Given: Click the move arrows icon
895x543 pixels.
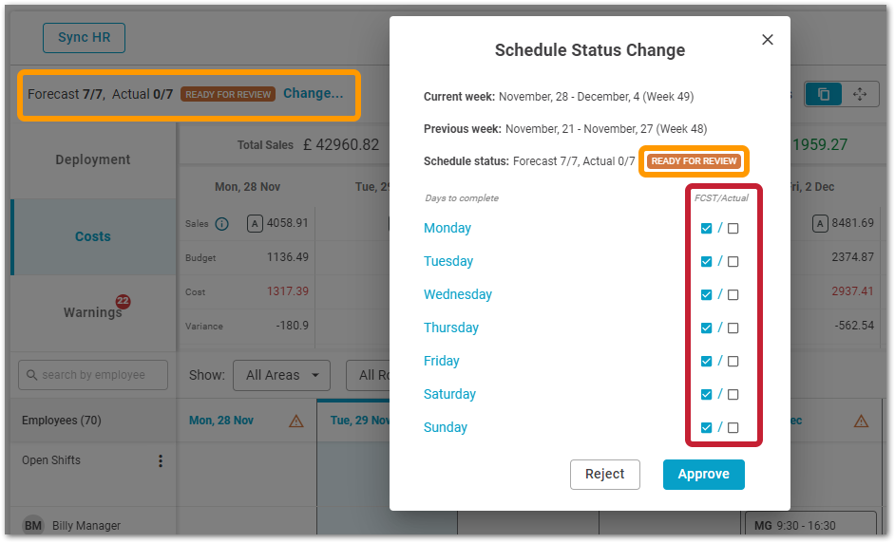Looking at the screenshot, I should [x=860, y=94].
